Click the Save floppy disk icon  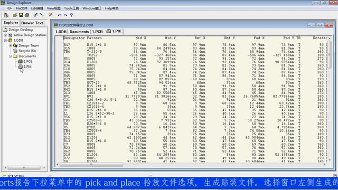21,15
